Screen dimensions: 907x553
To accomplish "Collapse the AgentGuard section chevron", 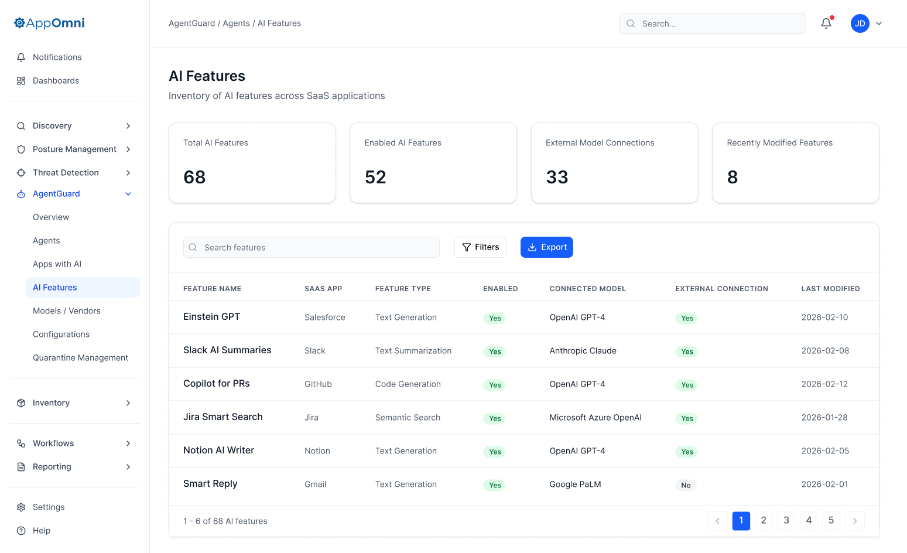I will click(128, 193).
